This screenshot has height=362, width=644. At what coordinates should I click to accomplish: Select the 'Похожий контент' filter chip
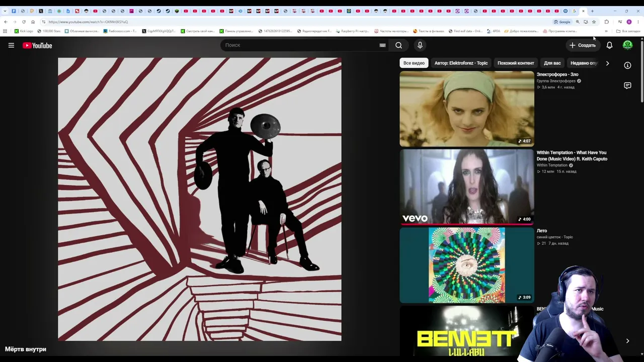coord(516,63)
